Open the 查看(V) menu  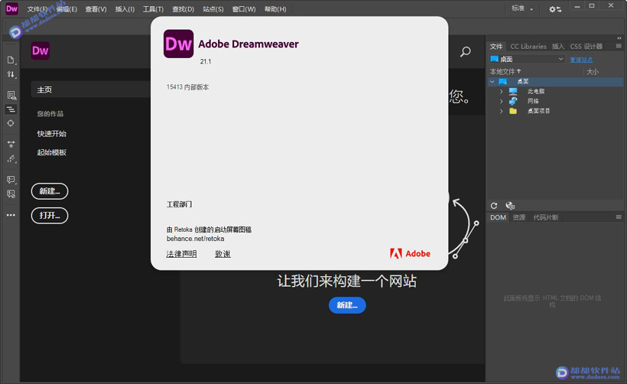point(96,9)
